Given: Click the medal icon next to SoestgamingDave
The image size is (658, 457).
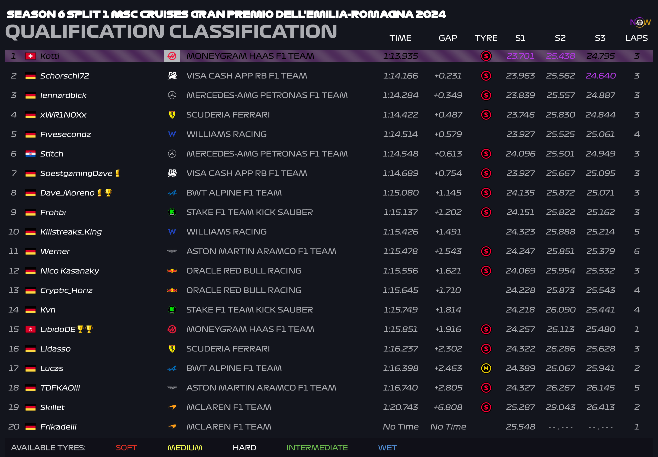Looking at the screenshot, I should click(x=117, y=173).
